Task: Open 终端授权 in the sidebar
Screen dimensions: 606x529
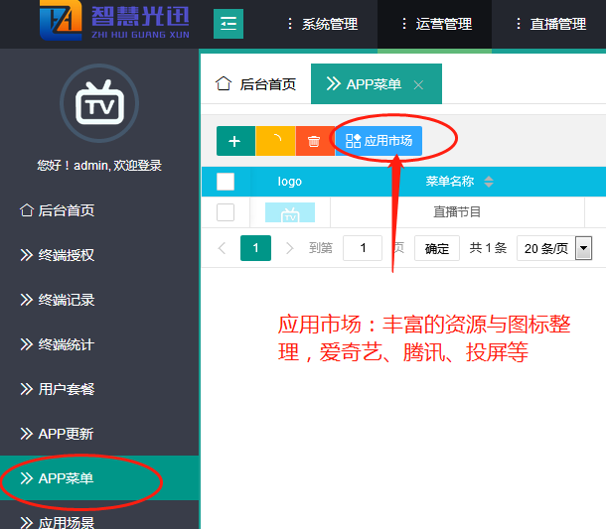Action: (x=66, y=255)
